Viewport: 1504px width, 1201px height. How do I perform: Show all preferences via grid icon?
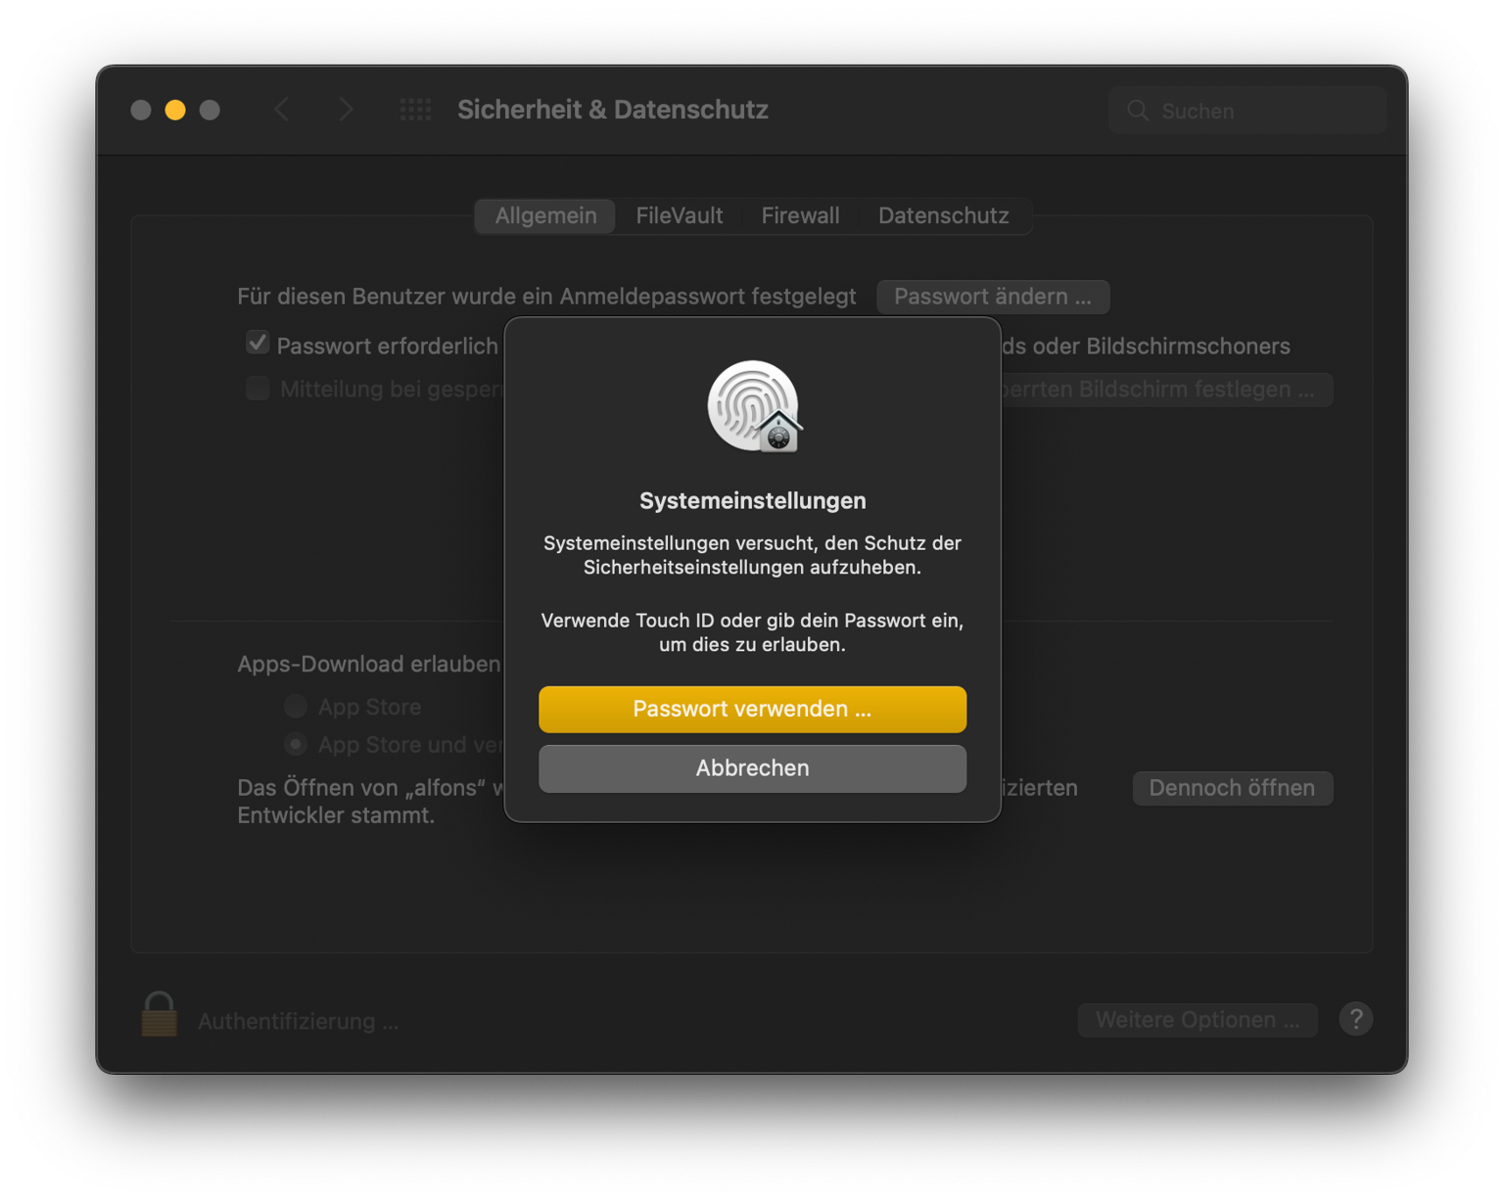pos(415,110)
